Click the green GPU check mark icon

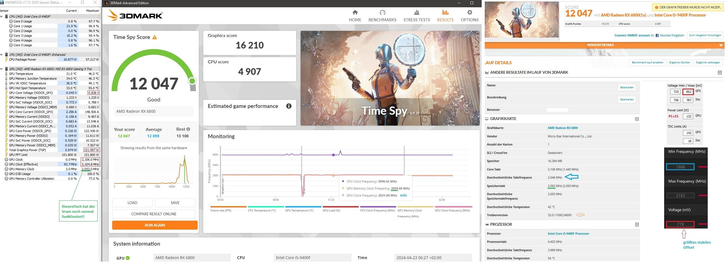coord(128,258)
